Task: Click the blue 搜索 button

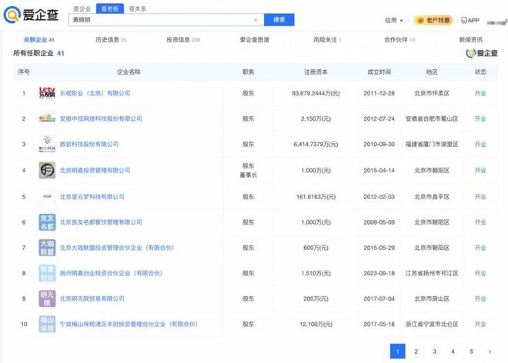Action: point(279,20)
